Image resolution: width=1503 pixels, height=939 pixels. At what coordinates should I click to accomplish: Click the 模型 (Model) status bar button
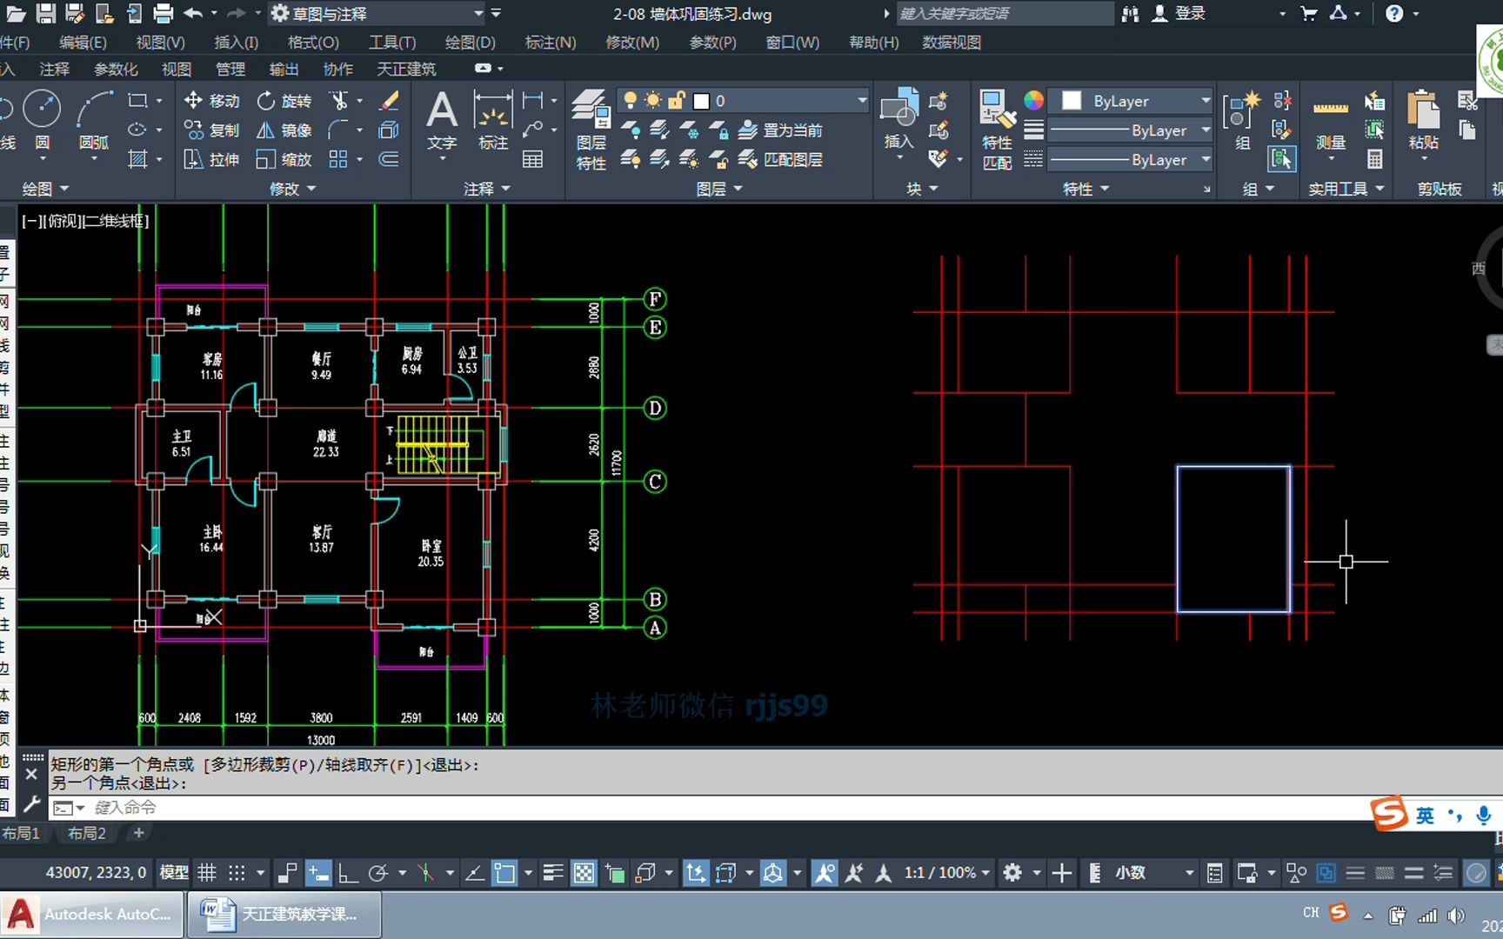pos(173,872)
